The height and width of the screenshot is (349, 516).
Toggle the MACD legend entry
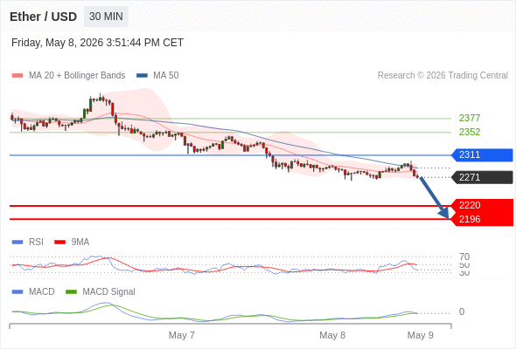point(33,291)
